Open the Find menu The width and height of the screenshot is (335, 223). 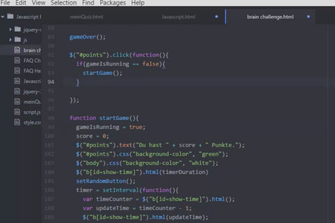tap(88, 3)
